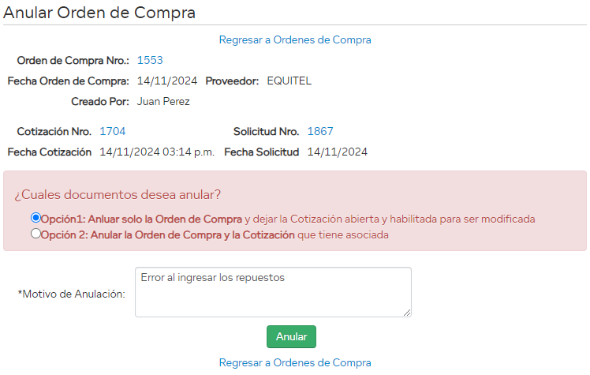Viewport: 590px width, 375px height.
Task: Open Solicitud number 1867 link
Action: (x=320, y=131)
